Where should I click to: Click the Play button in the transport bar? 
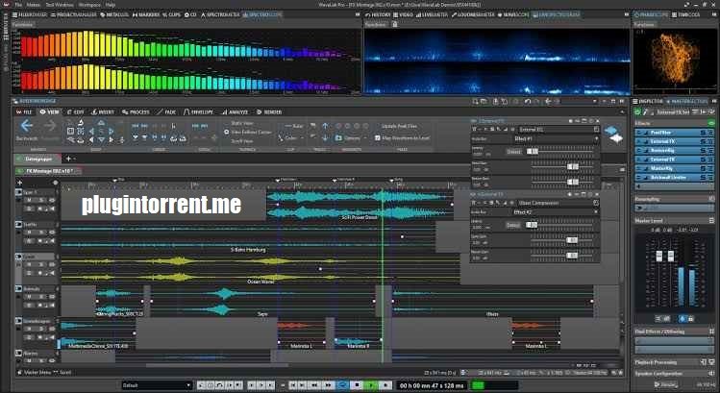[371, 385]
